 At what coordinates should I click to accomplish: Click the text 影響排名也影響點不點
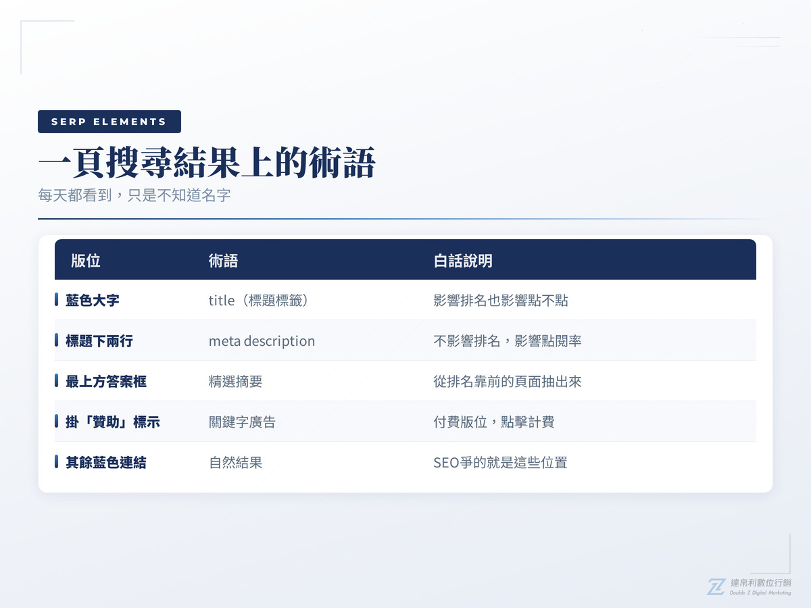501,301
